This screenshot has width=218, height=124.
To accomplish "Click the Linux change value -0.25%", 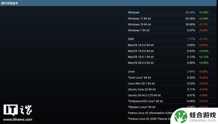I will pyautogui.click(x=203, y=72).
